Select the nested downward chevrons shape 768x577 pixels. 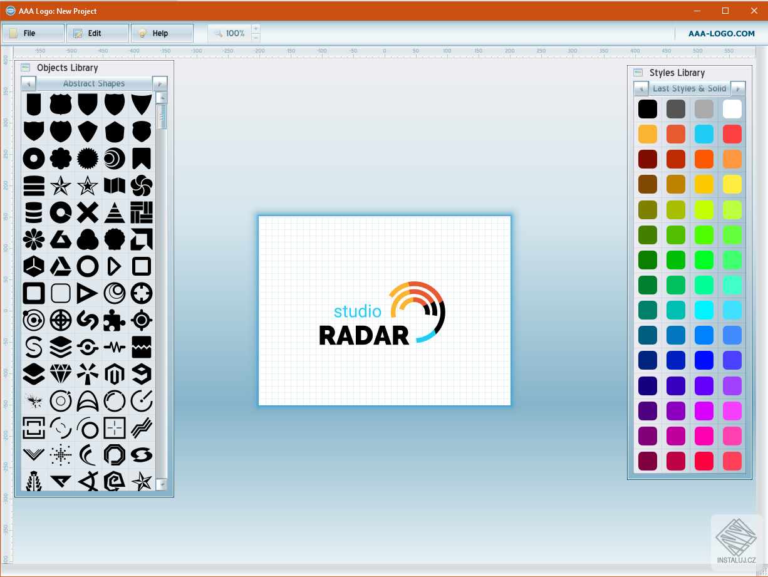(x=34, y=455)
